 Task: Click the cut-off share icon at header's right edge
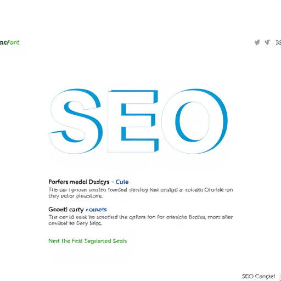click(278, 42)
